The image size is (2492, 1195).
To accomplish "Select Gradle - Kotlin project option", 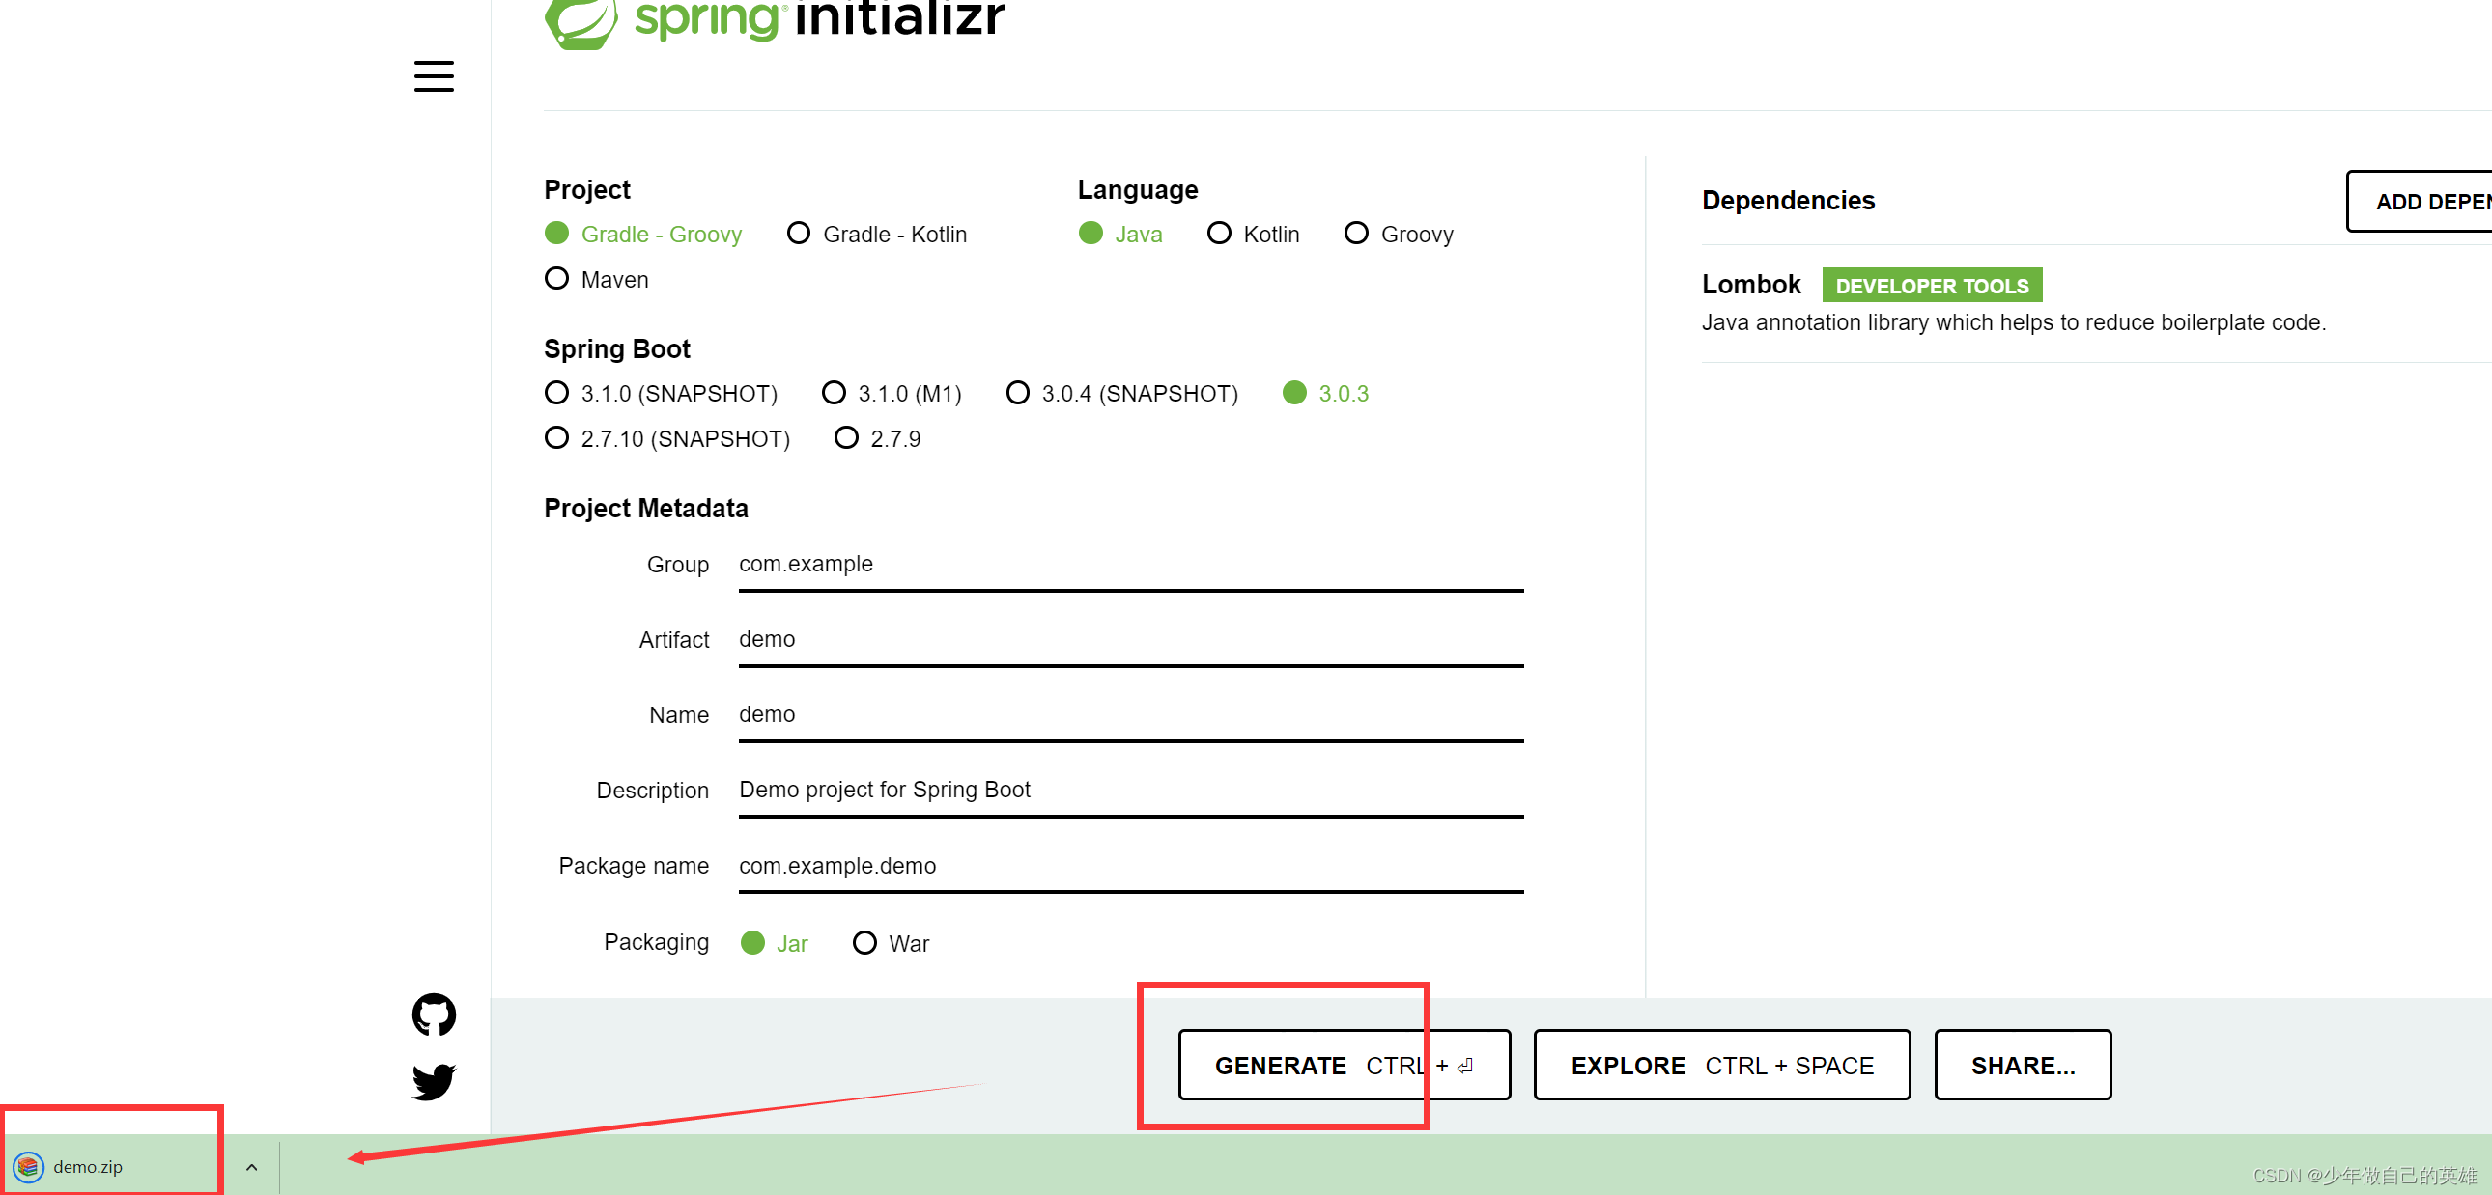I will (798, 234).
